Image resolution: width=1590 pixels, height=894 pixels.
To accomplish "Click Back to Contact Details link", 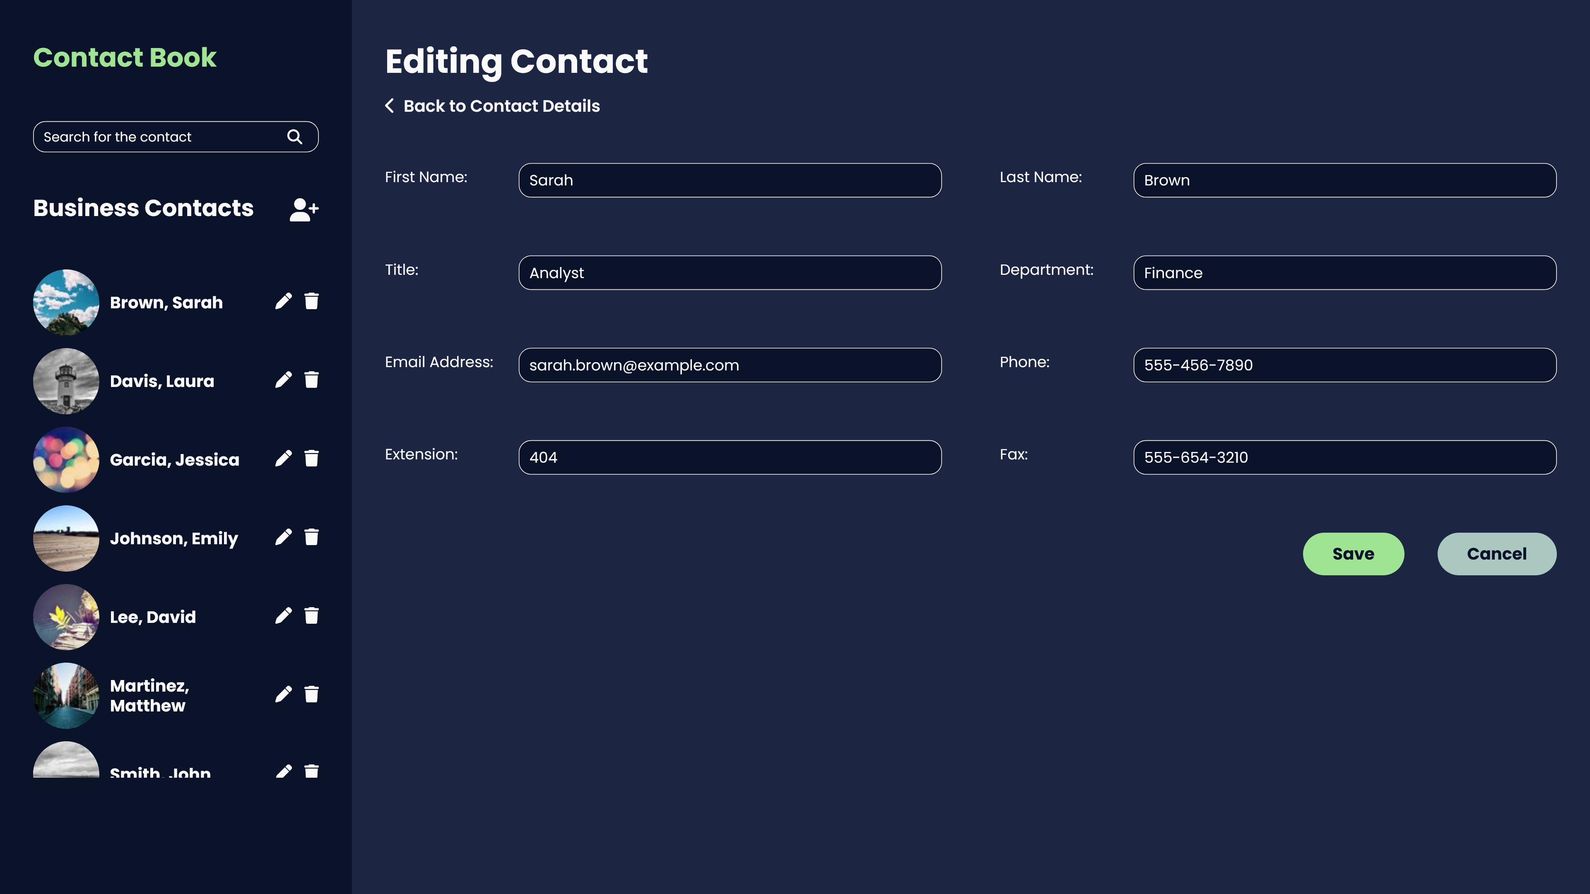I will 492,106.
